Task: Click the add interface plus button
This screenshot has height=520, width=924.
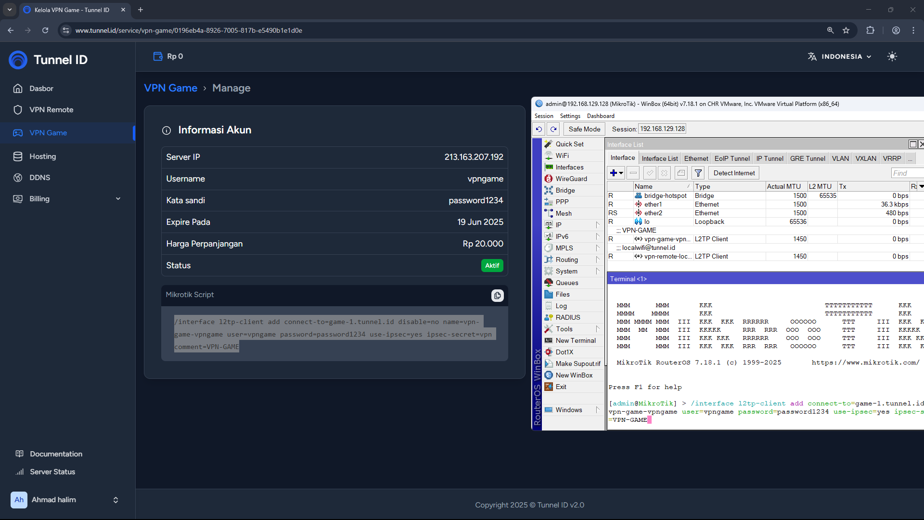Action: [x=614, y=173]
